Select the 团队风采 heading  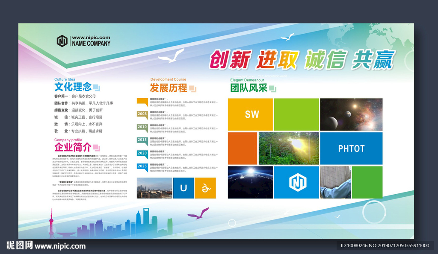click(x=249, y=88)
